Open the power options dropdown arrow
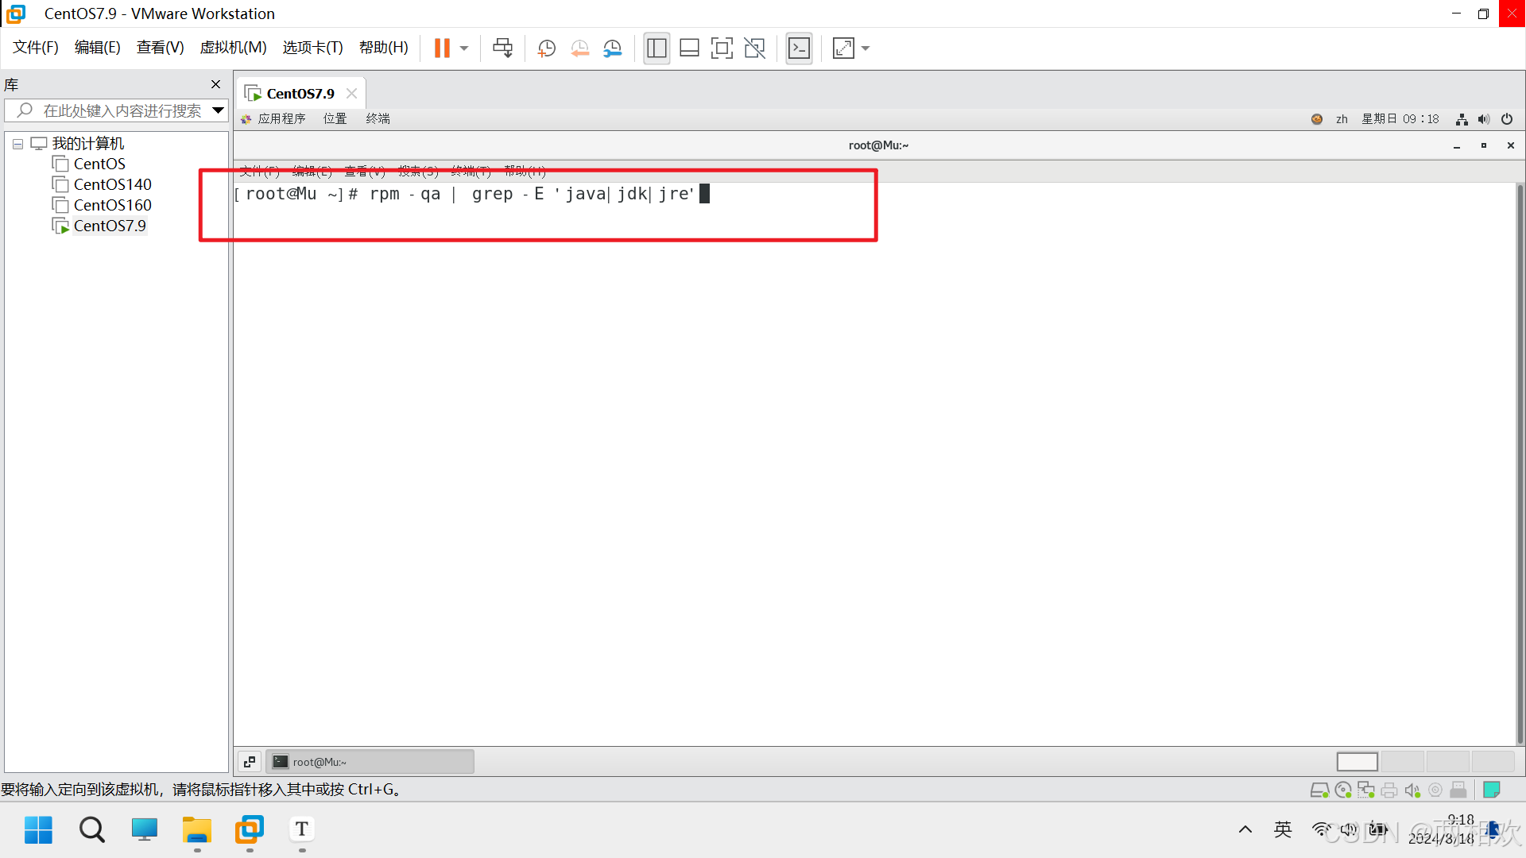The height and width of the screenshot is (858, 1526). click(464, 48)
